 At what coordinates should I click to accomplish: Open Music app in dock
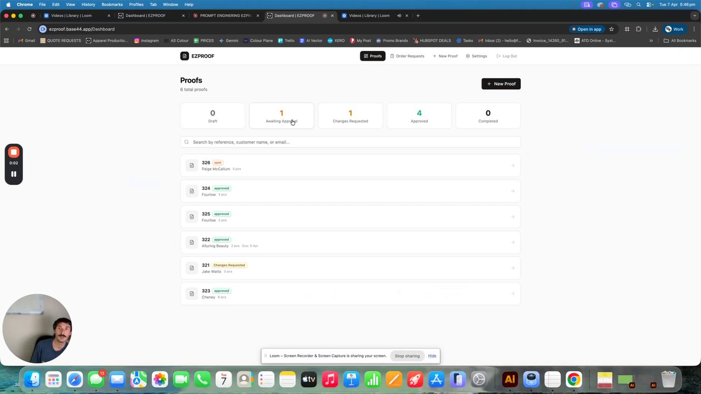(330, 379)
